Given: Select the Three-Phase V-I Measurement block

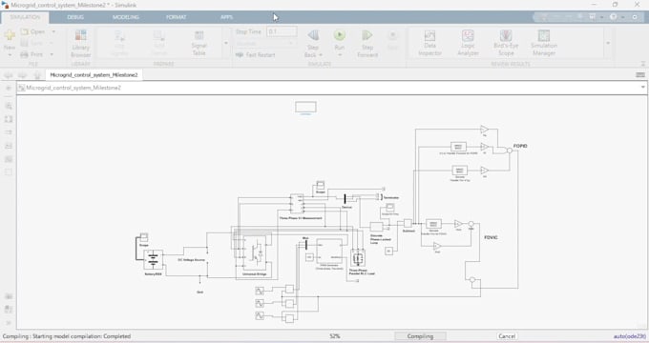Looking at the screenshot, I should coord(297,205).
